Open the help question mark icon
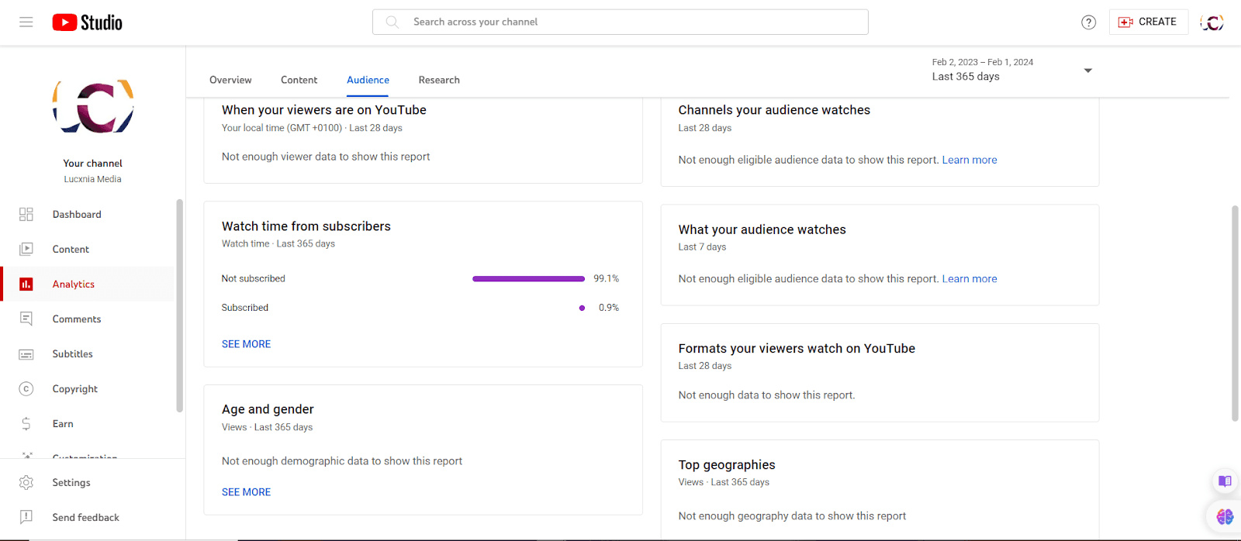The image size is (1241, 541). 1089,22
